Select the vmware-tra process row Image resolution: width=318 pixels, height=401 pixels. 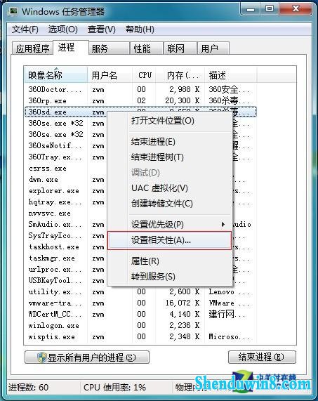point(140,303)
